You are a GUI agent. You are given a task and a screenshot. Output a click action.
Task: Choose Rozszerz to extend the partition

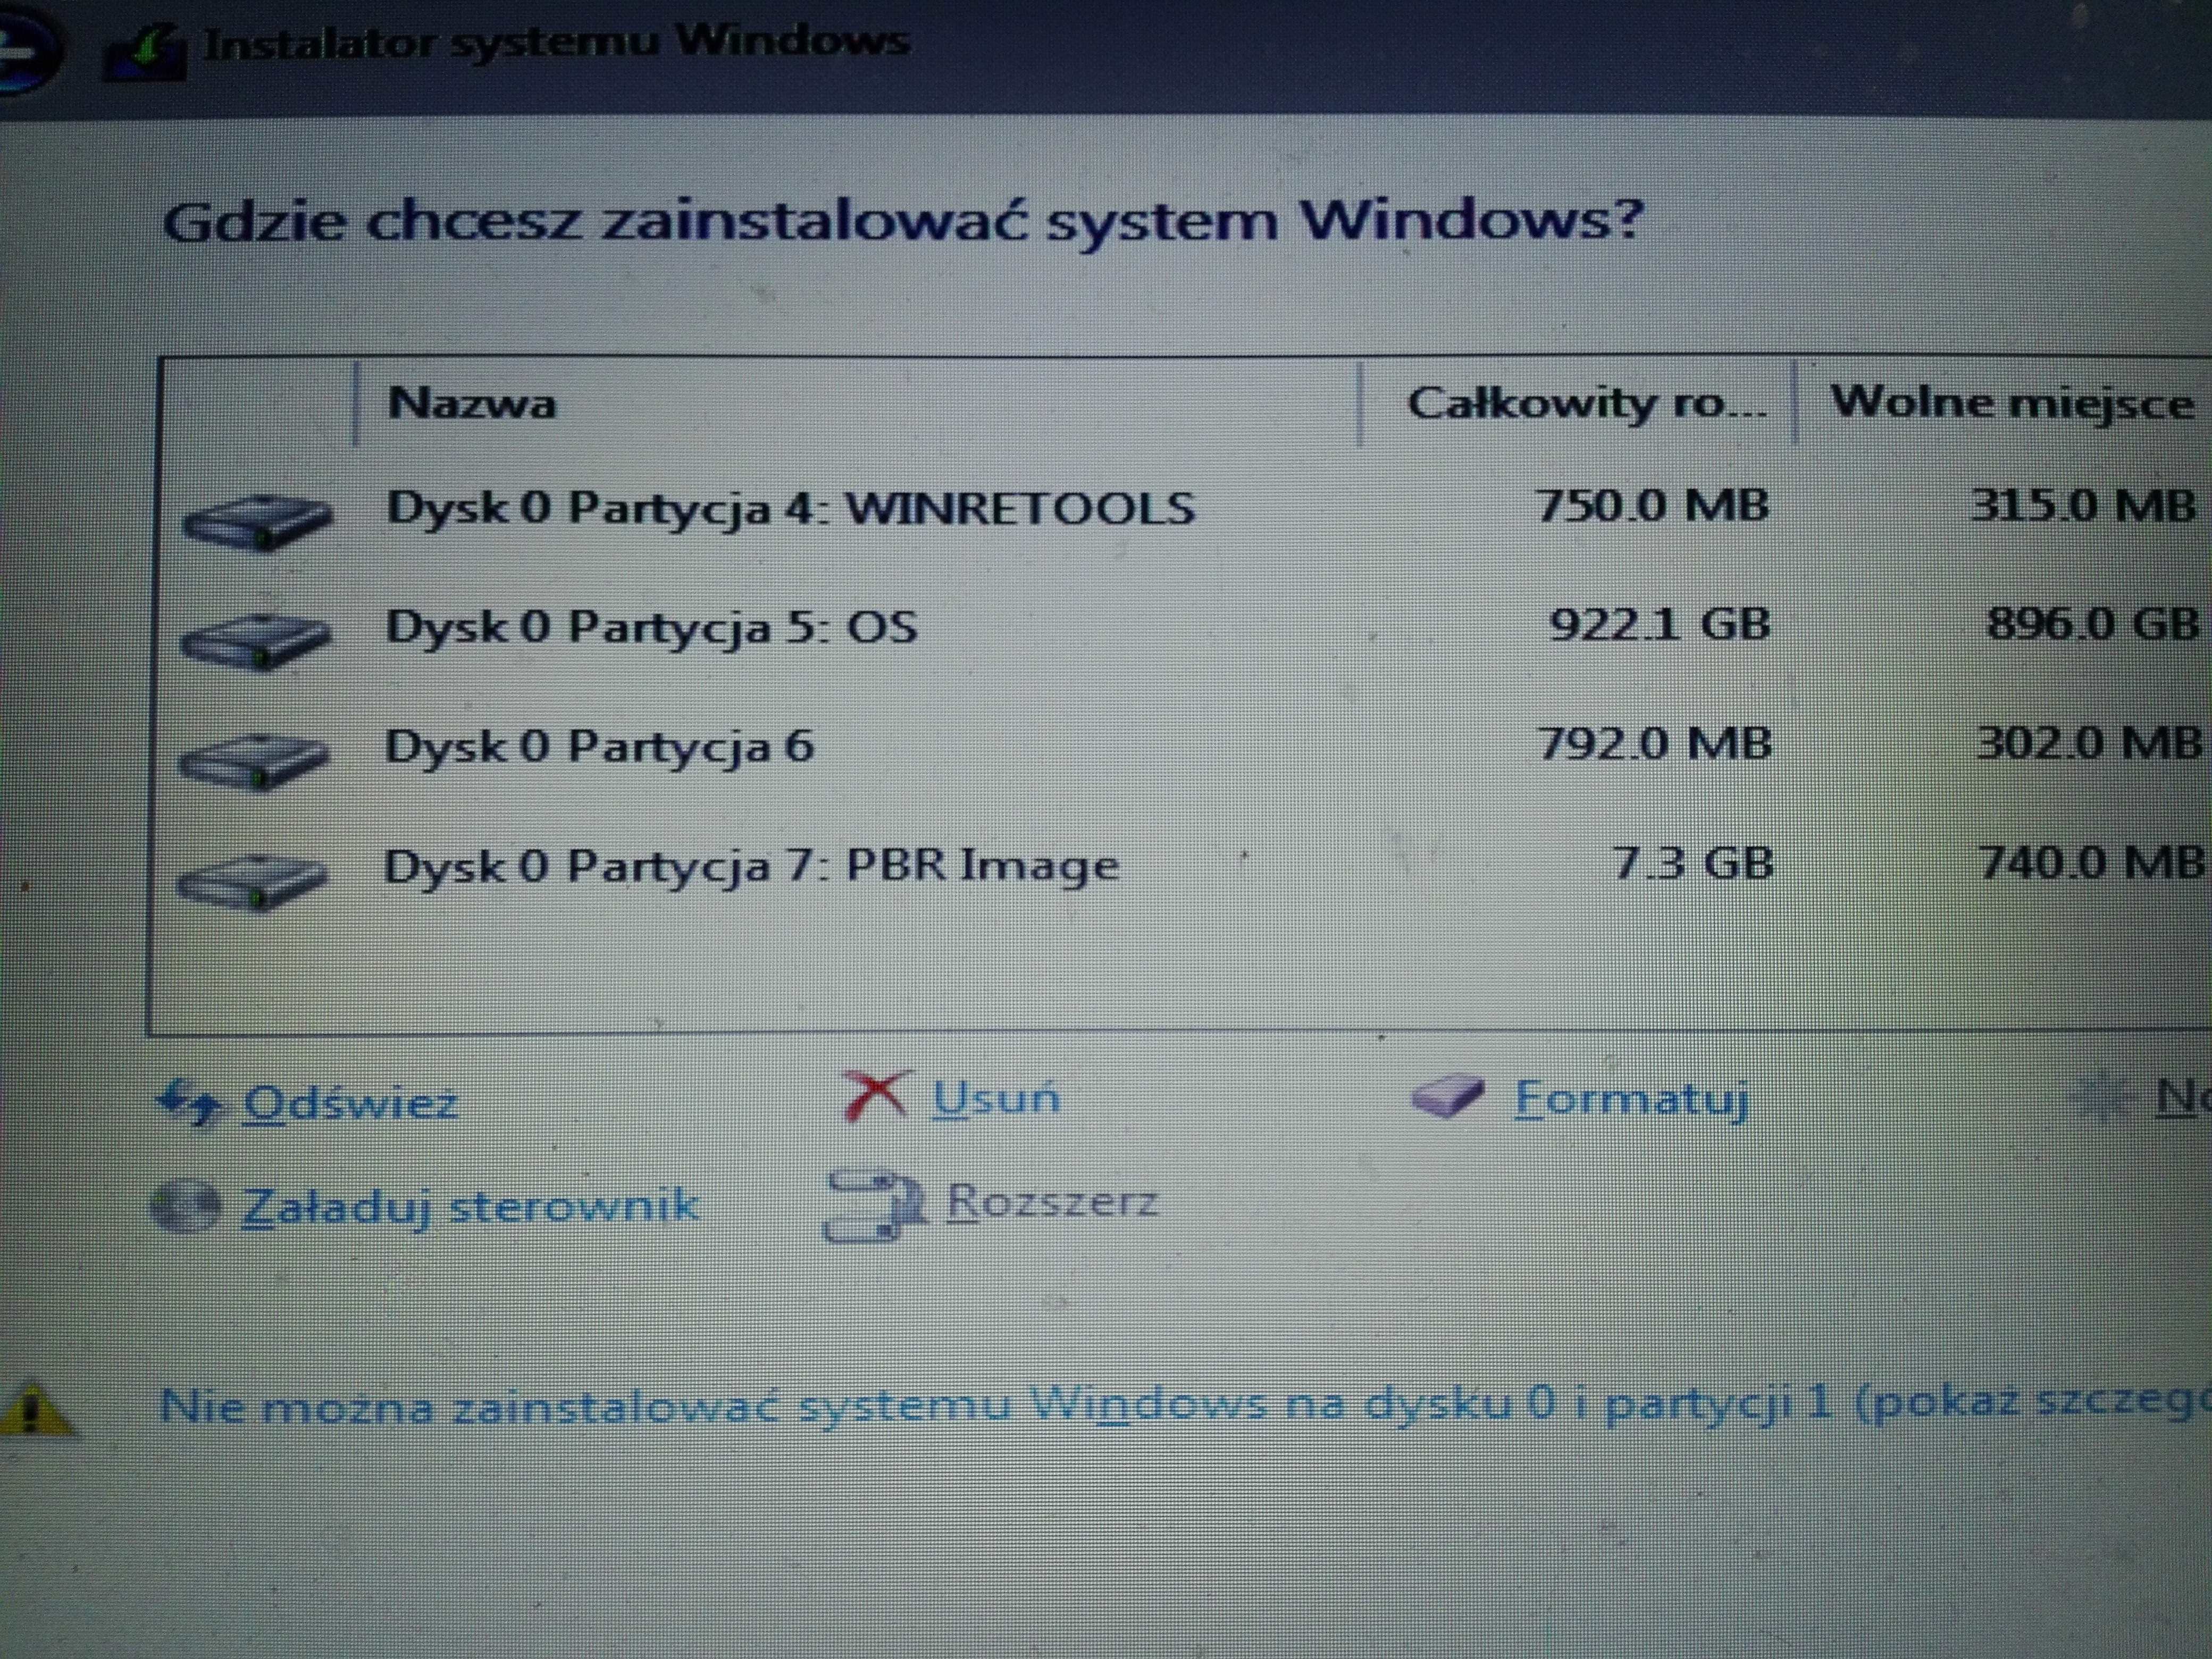(x=1052, y=1200)
